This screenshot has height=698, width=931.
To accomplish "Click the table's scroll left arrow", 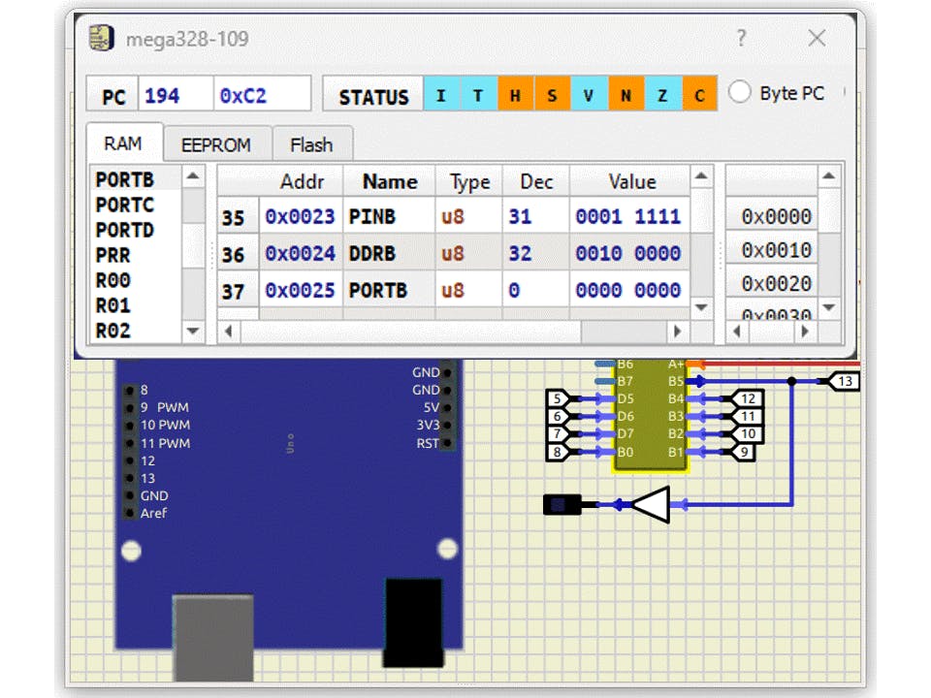I will point(228,332).
